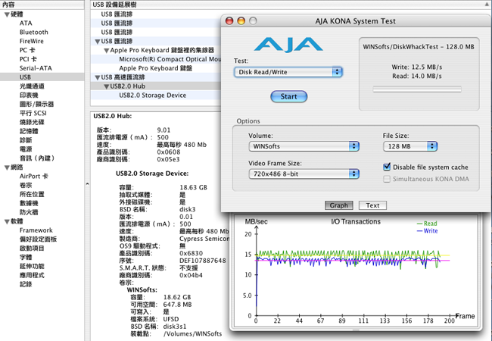Screen dimensions: 492x341
Task: Click the 647.8 MB free space value
Action: point(177,305)
